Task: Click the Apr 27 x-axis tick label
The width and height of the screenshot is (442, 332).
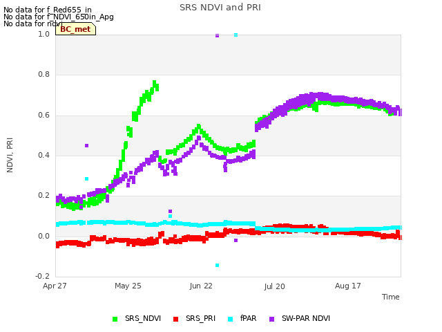Action: tap(55, 286)
